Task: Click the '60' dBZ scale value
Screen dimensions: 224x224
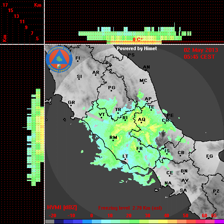Action: click(x=204, y=215)
